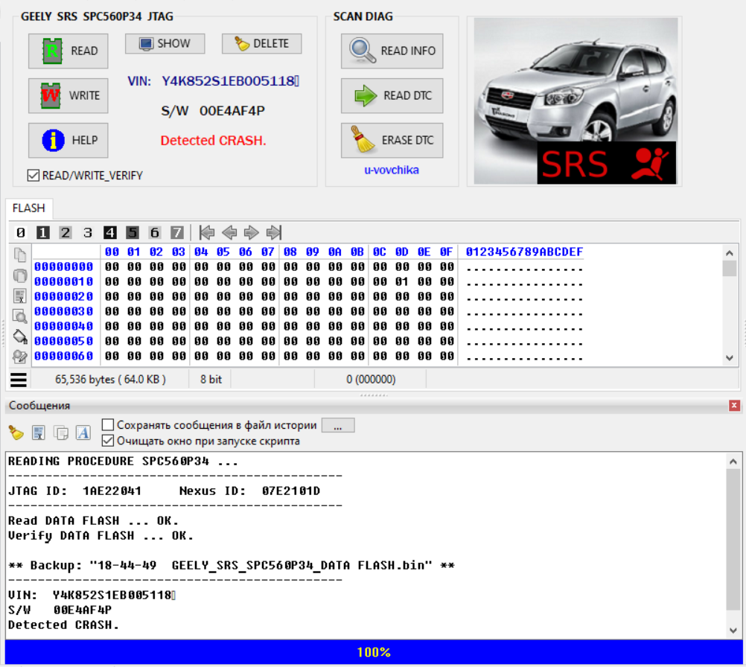Image resolution: width=746 pixels, height=667 pixels.
Task: Jump to last page arrow icon
Action: 274,233
